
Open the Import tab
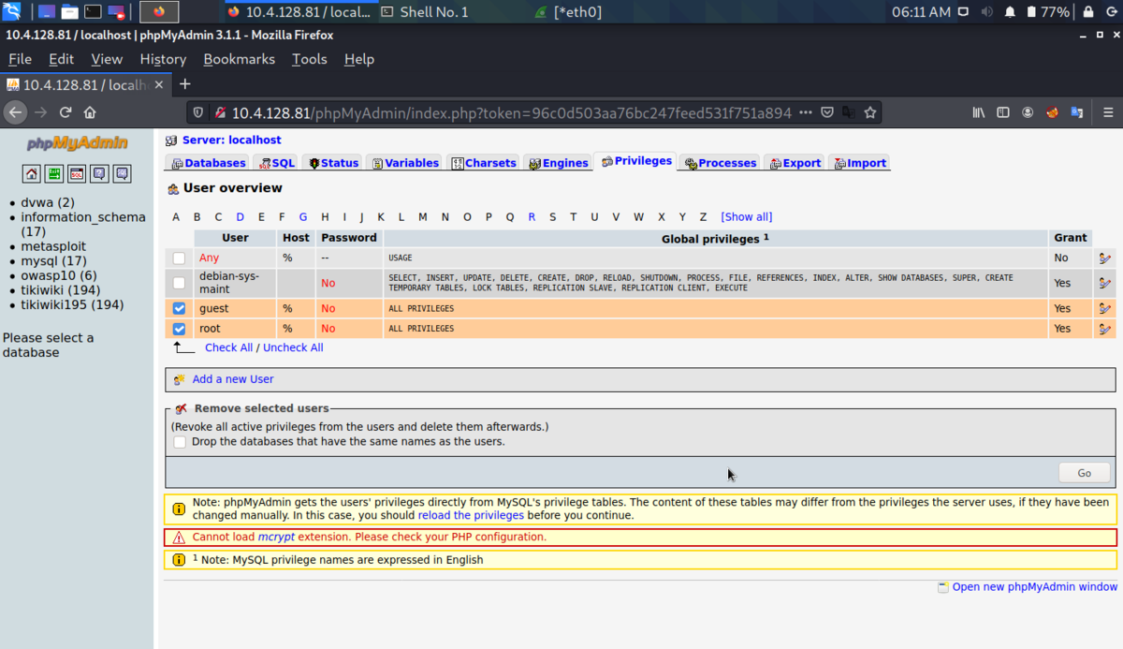pyautogui.click(x=859, y=163)
